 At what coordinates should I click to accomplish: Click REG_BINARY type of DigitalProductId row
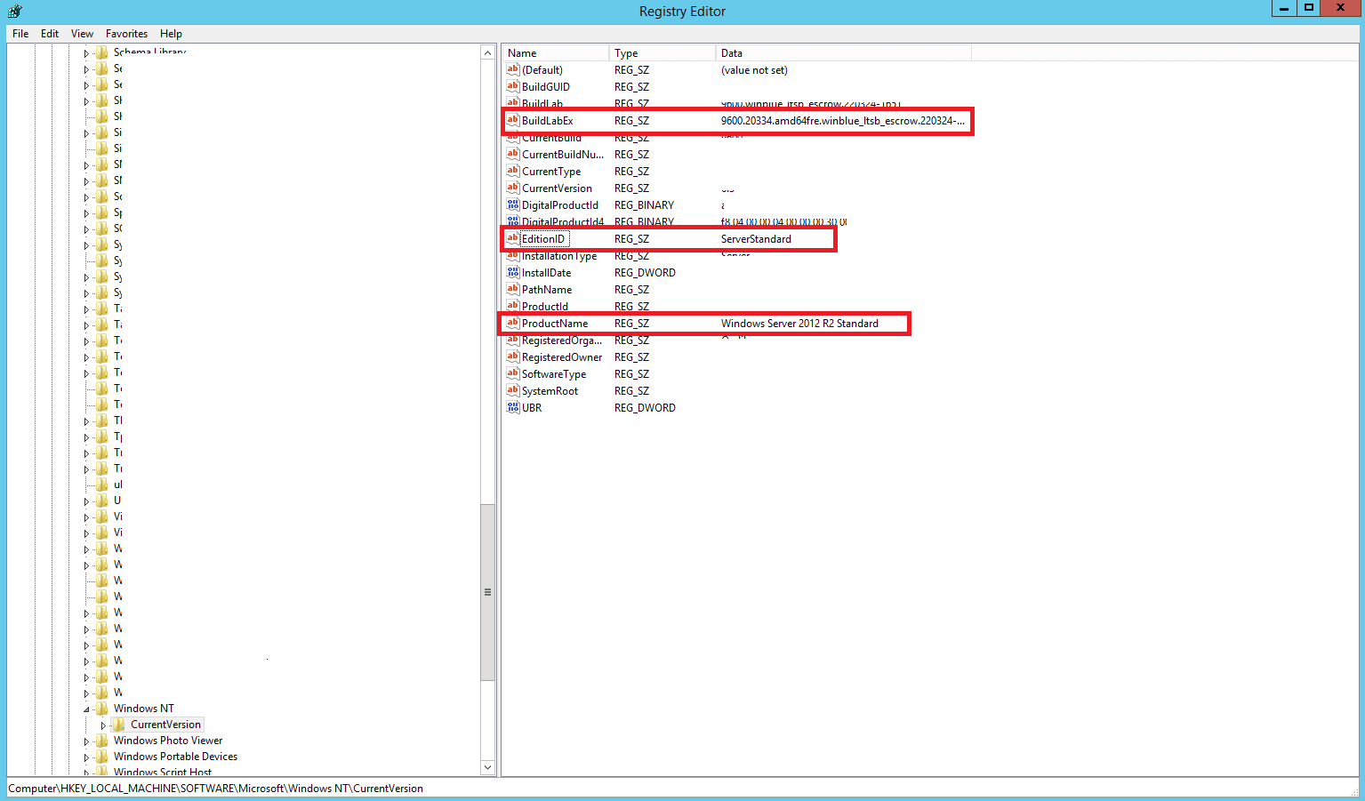click(644, 205)
